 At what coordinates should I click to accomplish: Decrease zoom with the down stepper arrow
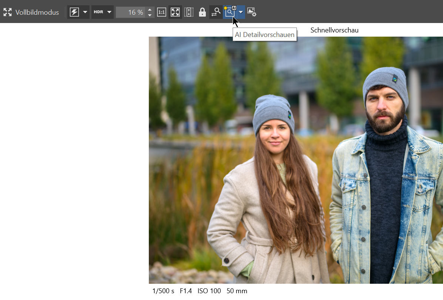coord(150,15)
